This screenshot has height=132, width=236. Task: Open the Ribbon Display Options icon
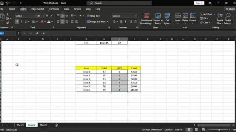pos(210,3)
